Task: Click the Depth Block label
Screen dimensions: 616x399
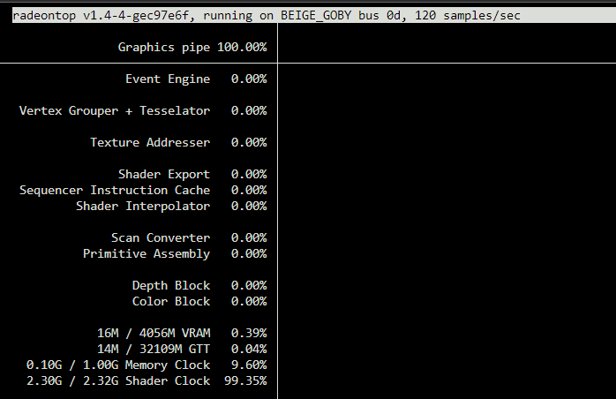Action: 171,285
